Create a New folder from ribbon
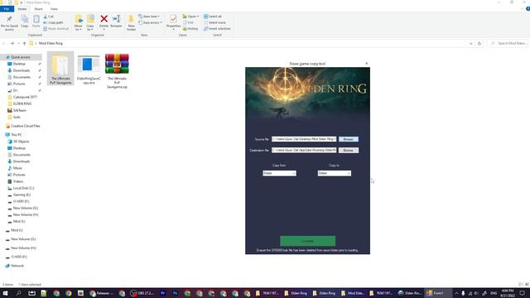The width and height of the screenshot is (530, 298). (x=131, y=23)
